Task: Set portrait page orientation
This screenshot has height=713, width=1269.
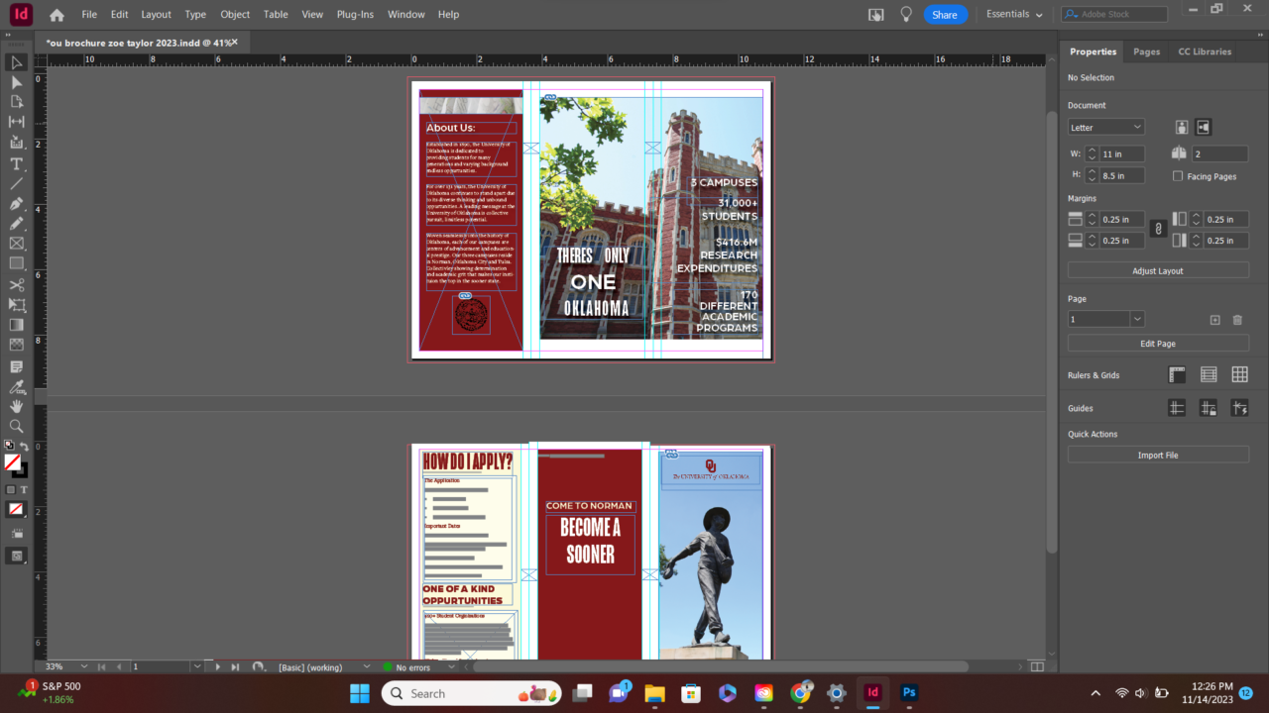Action: [1182, 127]
